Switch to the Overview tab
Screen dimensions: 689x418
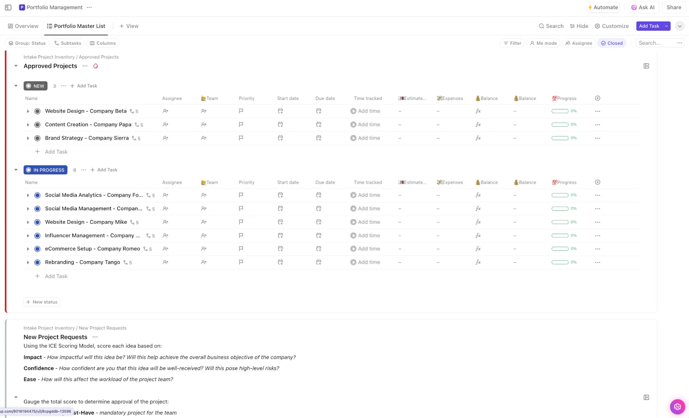pos(23,26)
